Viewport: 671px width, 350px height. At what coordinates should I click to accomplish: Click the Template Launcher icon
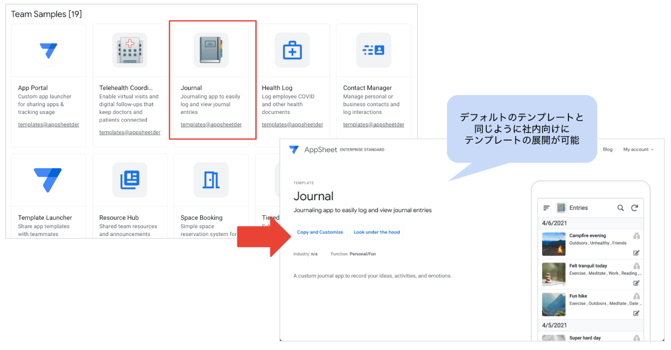pos(48,180)
